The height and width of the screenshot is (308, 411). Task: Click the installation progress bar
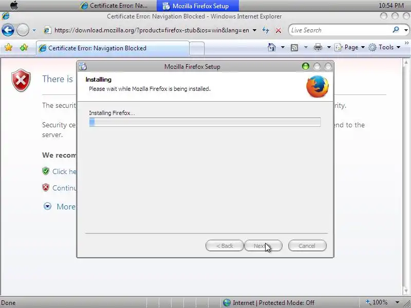(x=204, y=122)
